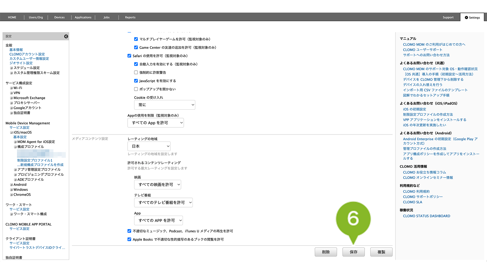Expand the VPN tree node plus icon

[x=12, y=93]
